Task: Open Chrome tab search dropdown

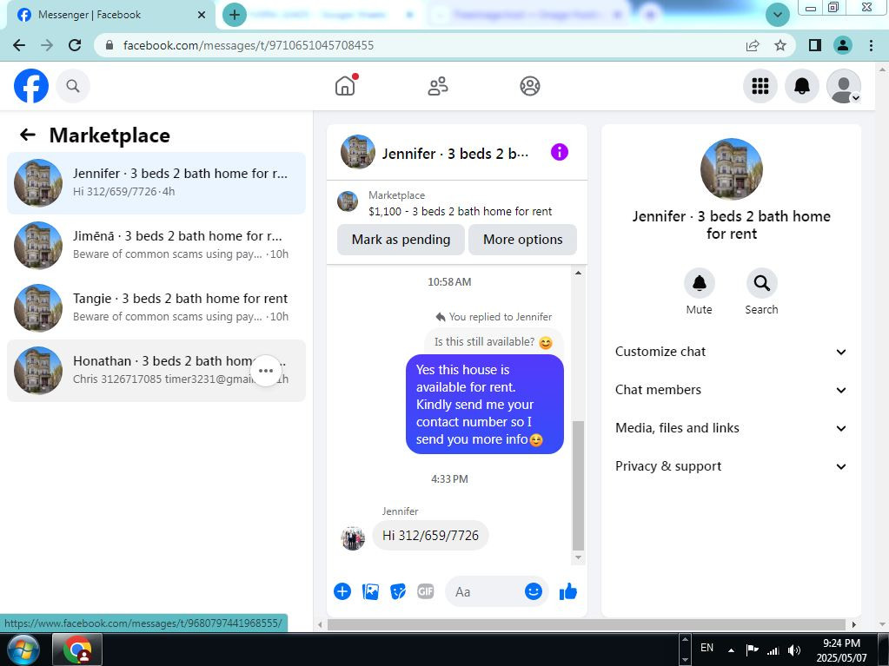Action: click(x=777, y=15)
